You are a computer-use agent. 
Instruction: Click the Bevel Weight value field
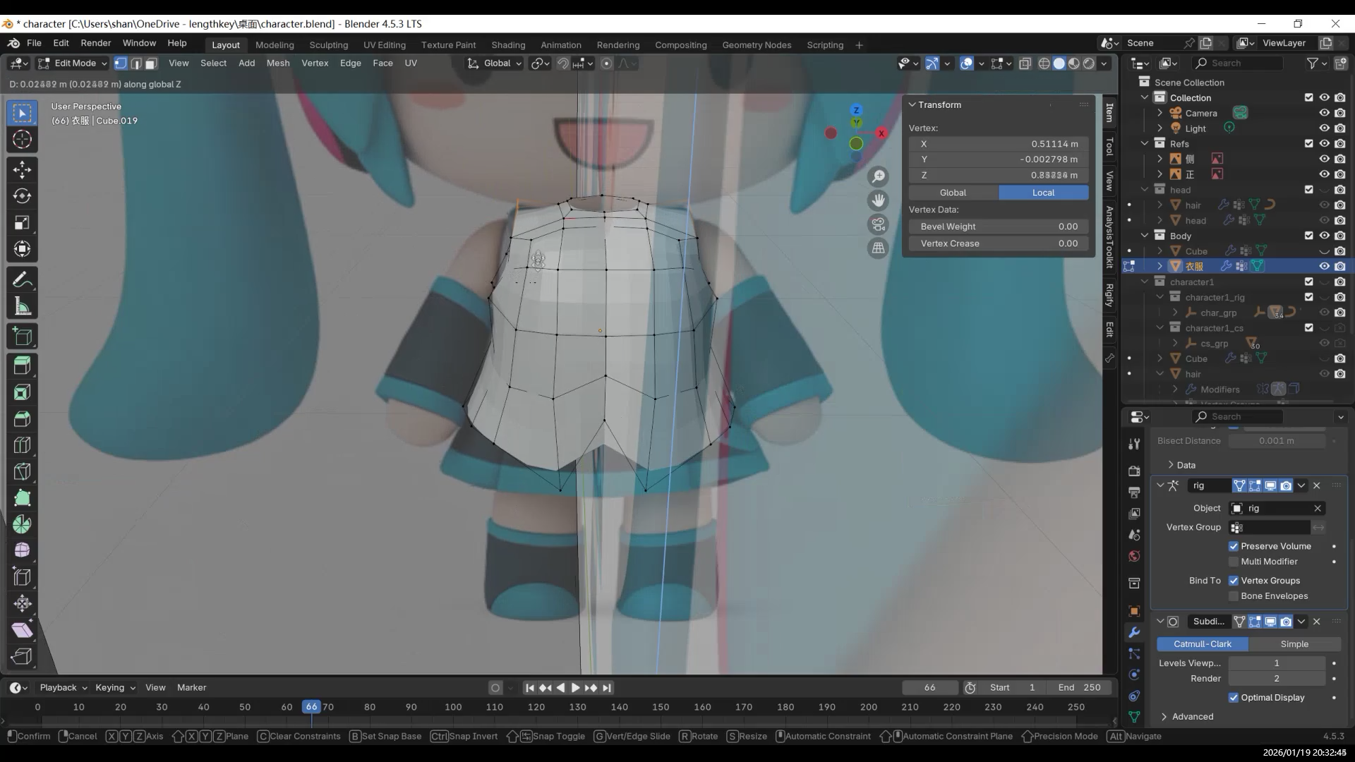click(x=998, y=226)
